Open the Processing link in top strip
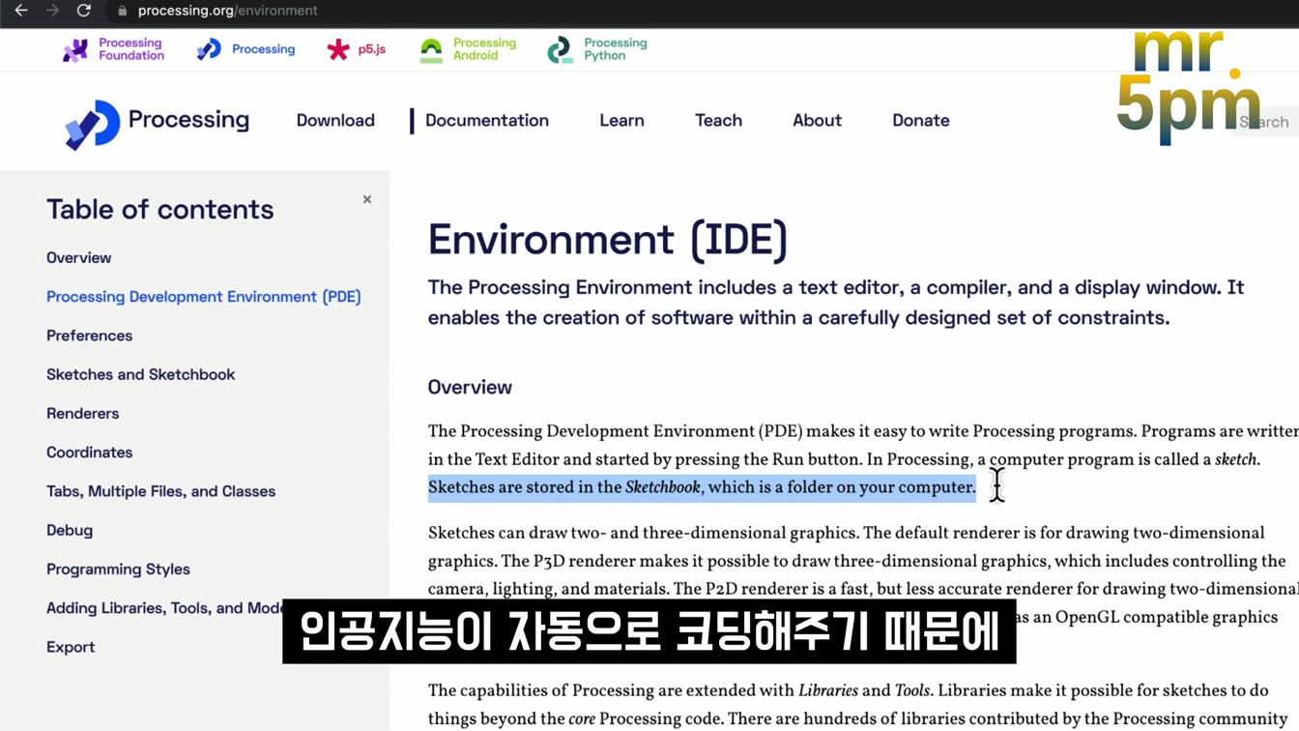The width and height of the screenshot is (1299, 731). [263, 49]
